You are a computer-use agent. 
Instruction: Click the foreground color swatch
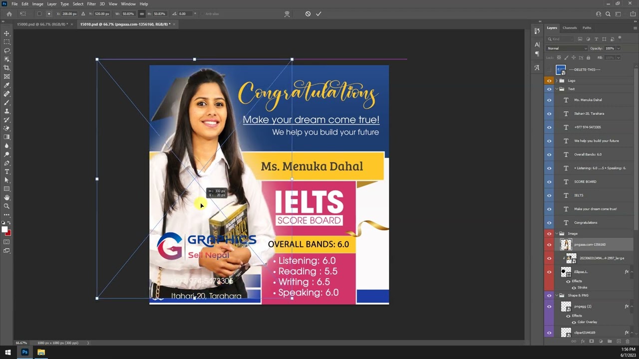tap(4, 229)
